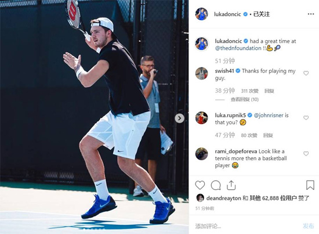Like rami_dopeforeva's comment heart
Screen dimensions: 319x234
[306, 153]
